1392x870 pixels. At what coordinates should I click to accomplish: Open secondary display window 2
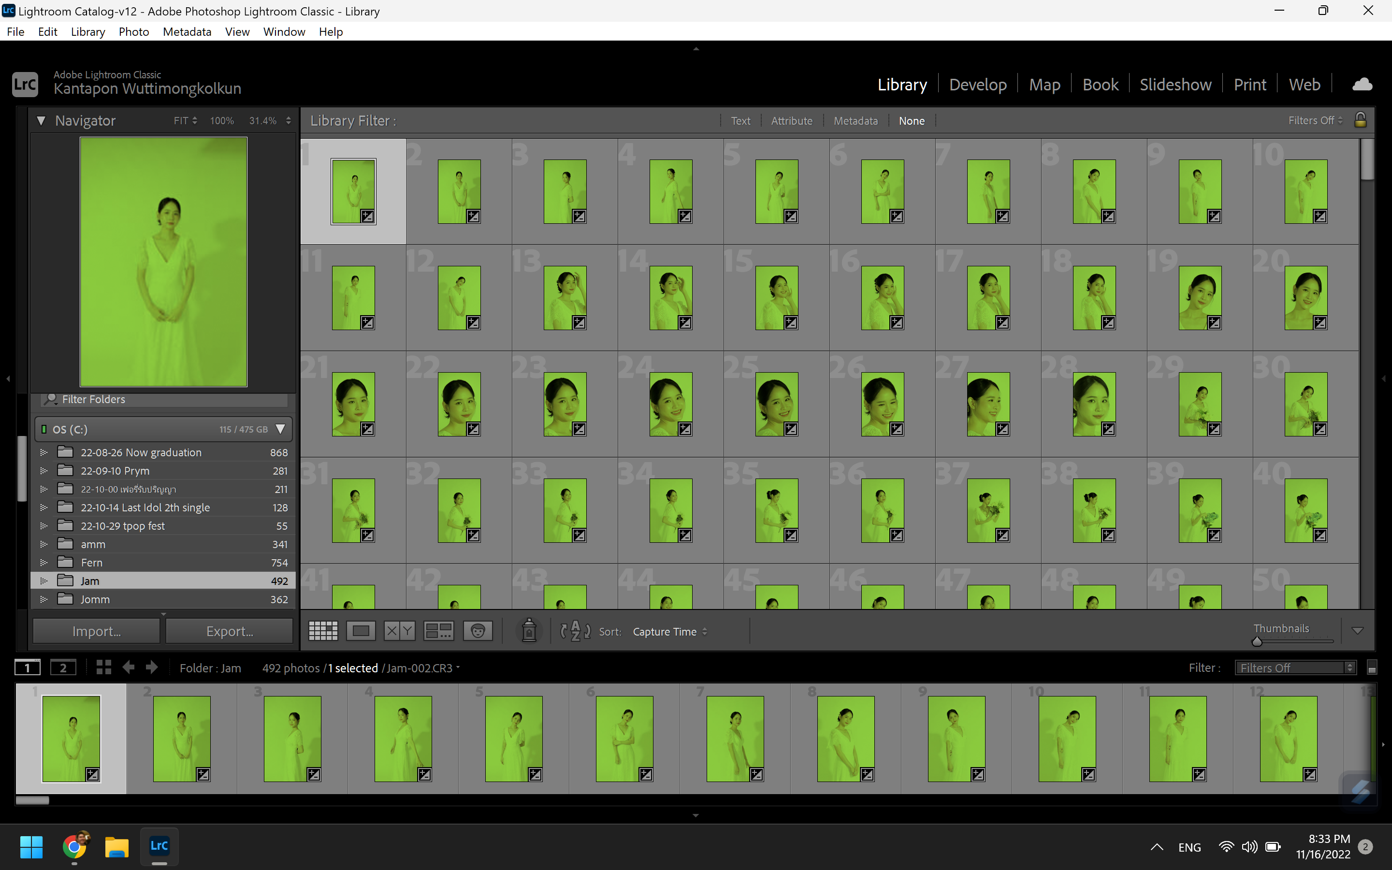[63, 667]
